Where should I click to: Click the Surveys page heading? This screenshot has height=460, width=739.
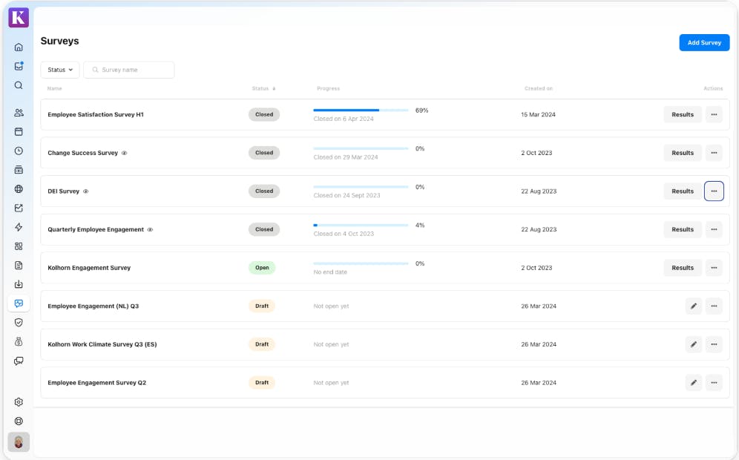pos(60,41)
